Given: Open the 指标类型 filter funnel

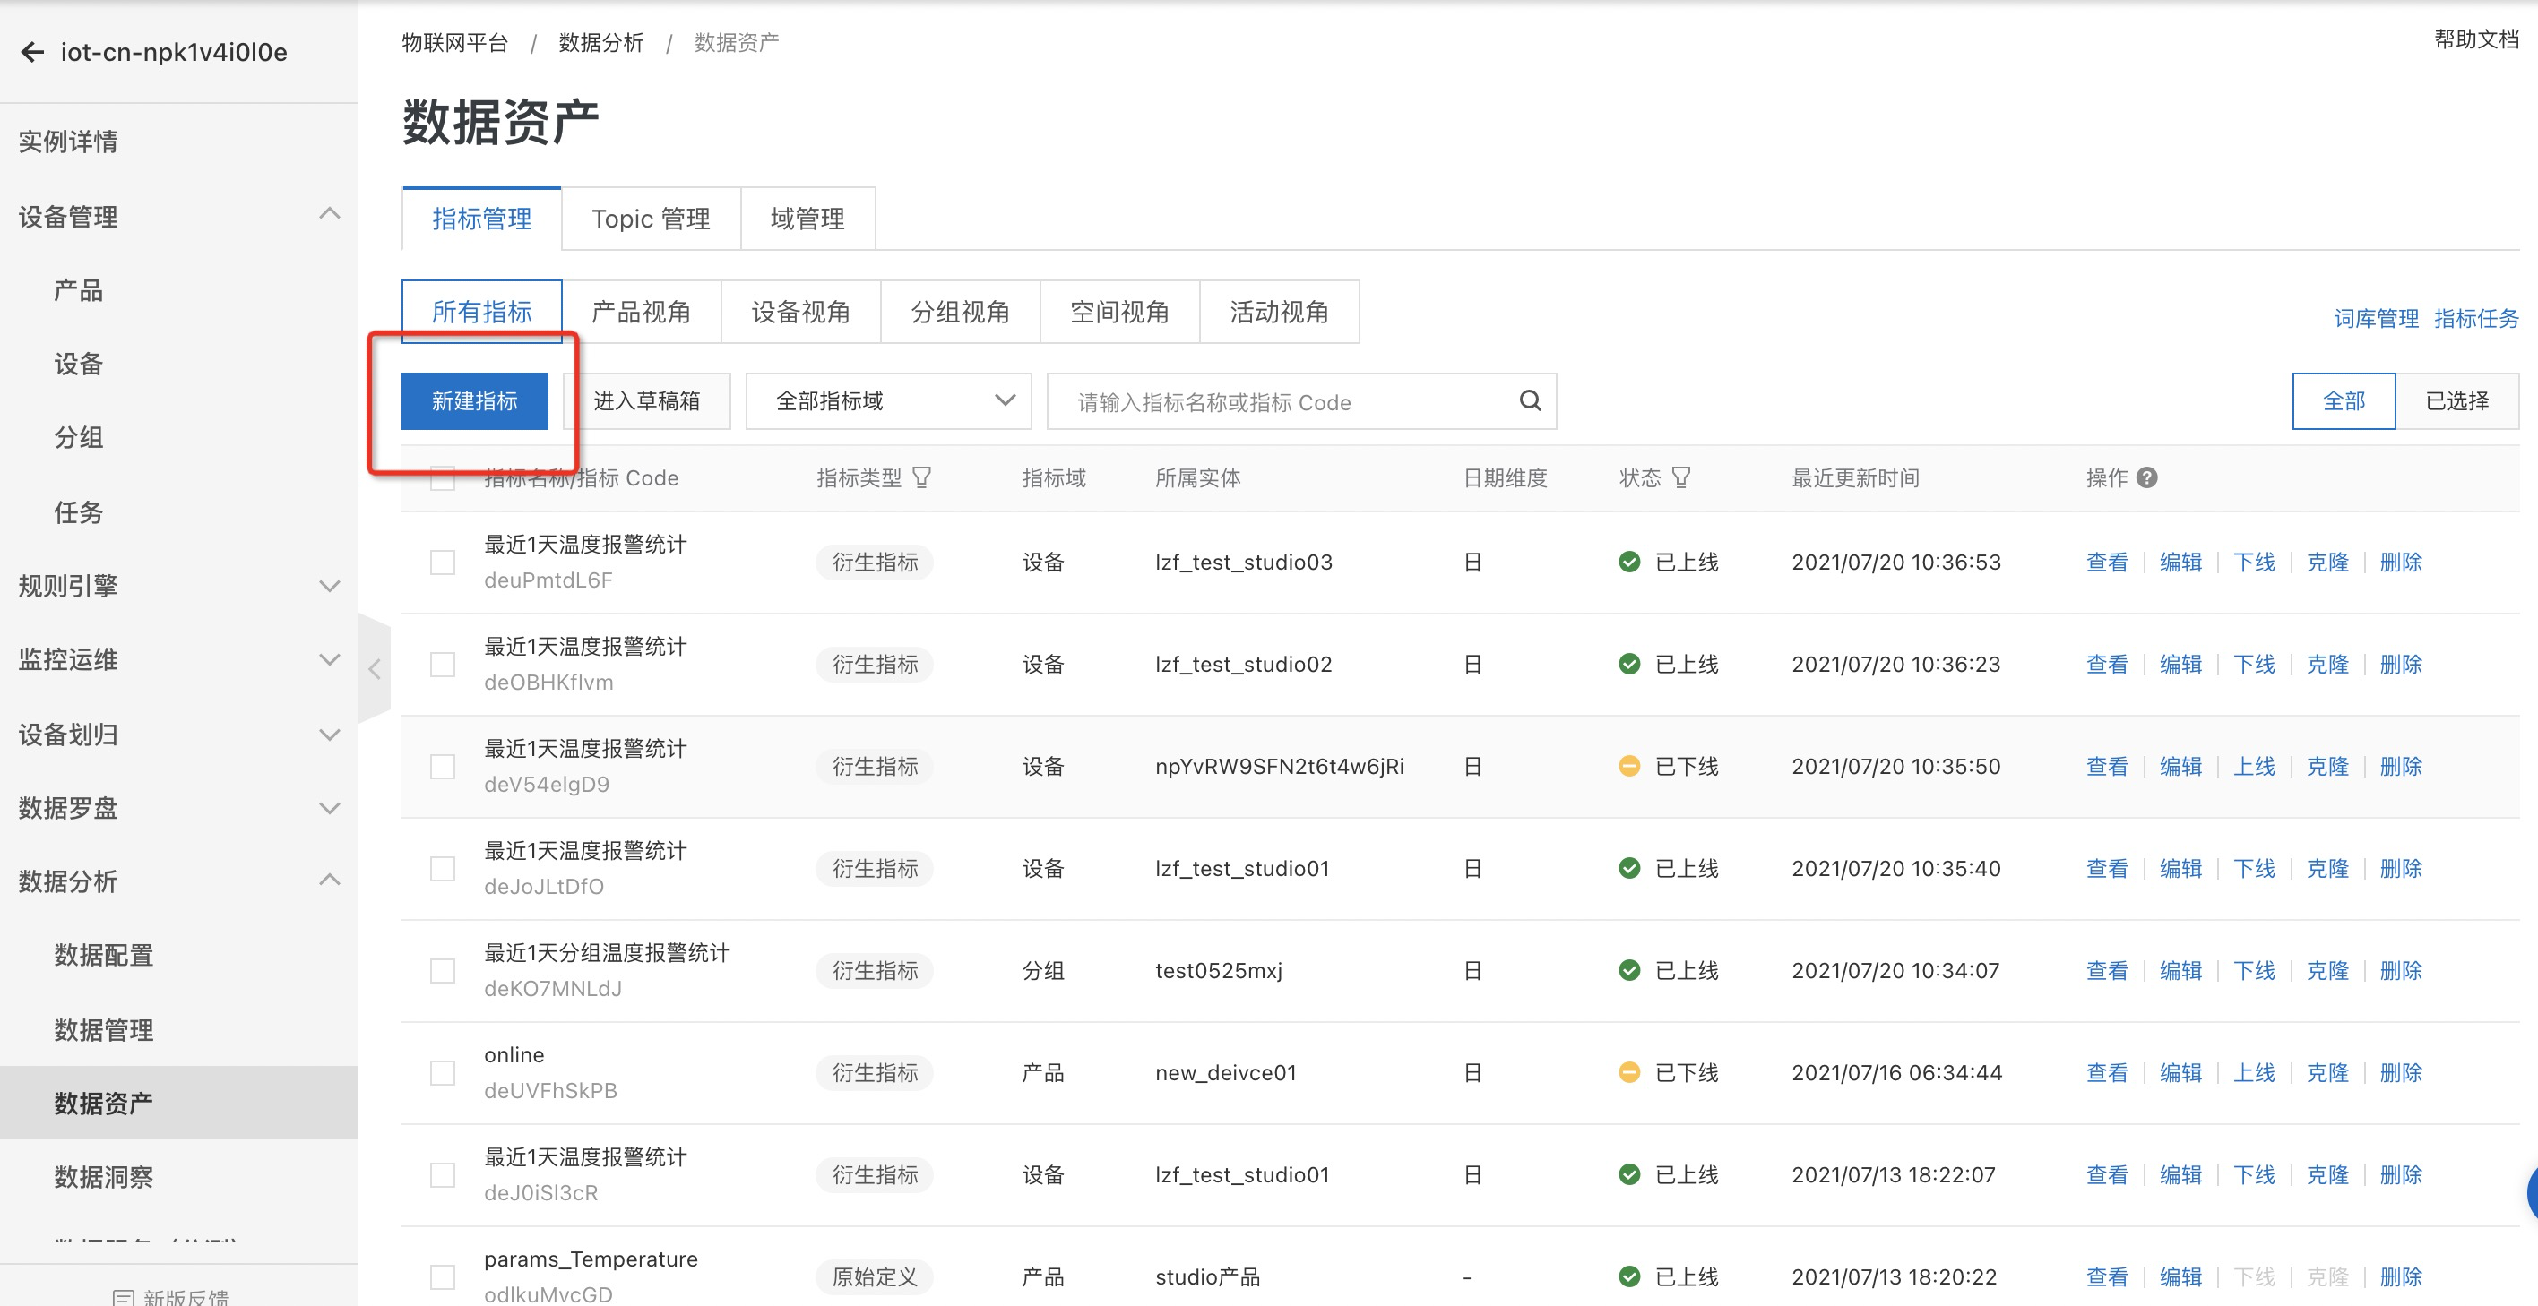Looking at the screenshot, I should (x=921, y=477).
